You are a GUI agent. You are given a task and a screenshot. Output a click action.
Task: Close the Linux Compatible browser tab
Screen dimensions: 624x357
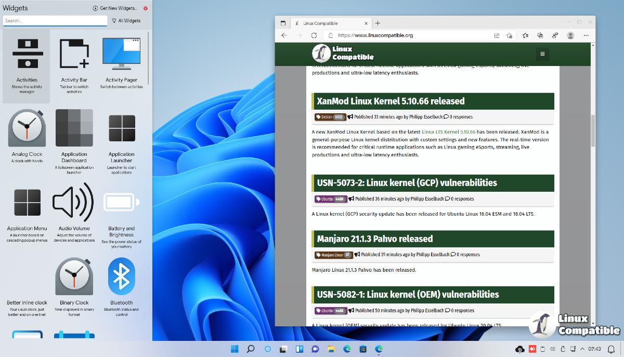[366, 23]
